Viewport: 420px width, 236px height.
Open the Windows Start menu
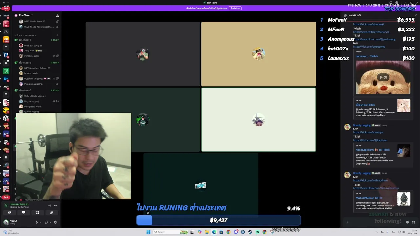click(x=148, y=232)
